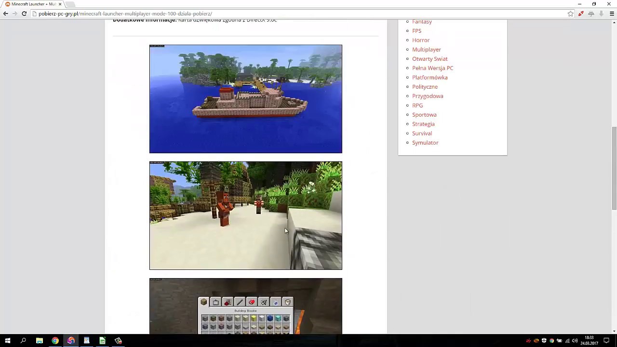Click the scrollbar down arrow
Screen dimensions: 617x347
click(614, 331)
